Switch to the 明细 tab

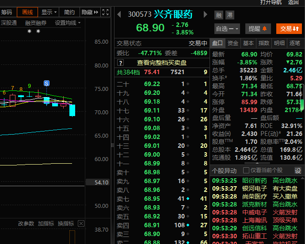pyautogui.click(x=279, y=43)
